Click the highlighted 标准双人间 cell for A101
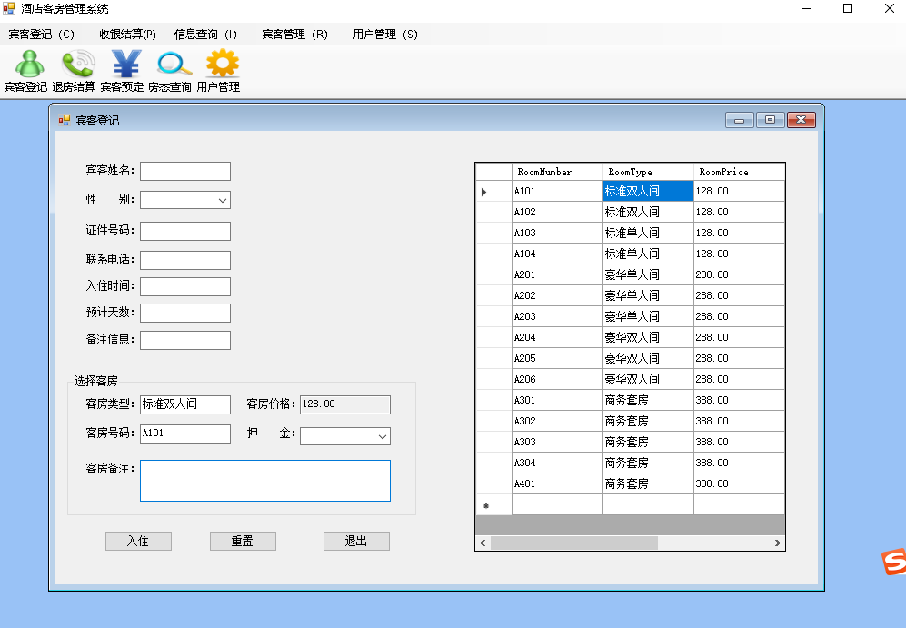 tap(648, 191)
